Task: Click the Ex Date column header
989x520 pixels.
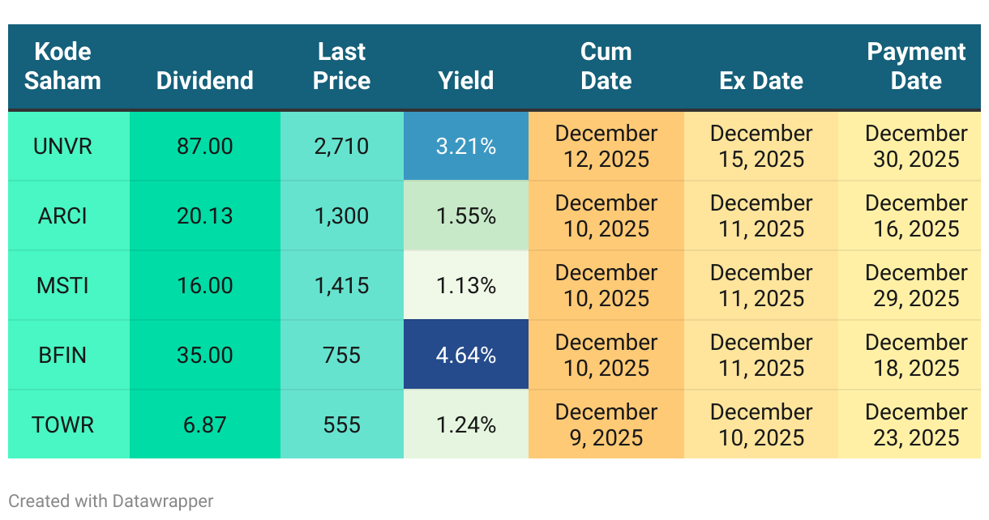Action: tap(760, 81)
